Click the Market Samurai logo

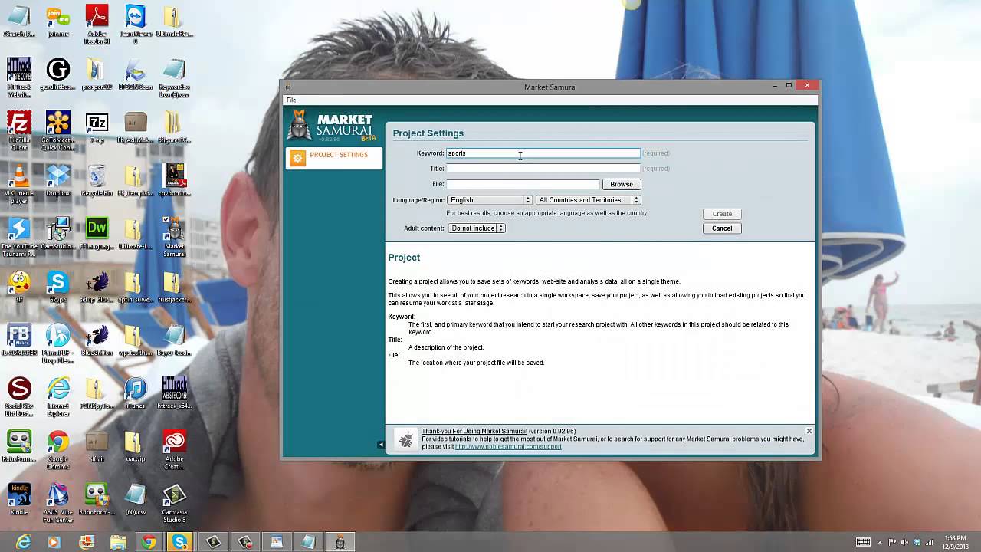coord(333,127)
